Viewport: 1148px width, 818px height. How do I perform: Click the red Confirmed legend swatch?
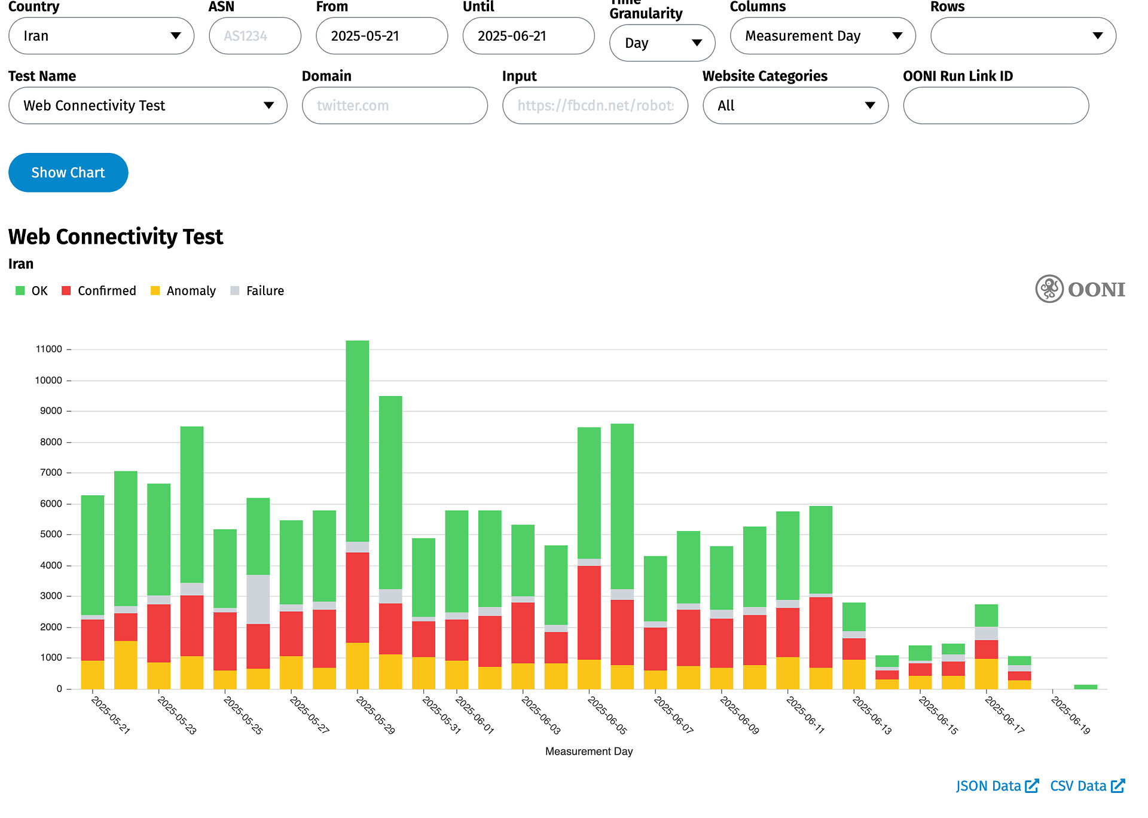tap(66, 291)
